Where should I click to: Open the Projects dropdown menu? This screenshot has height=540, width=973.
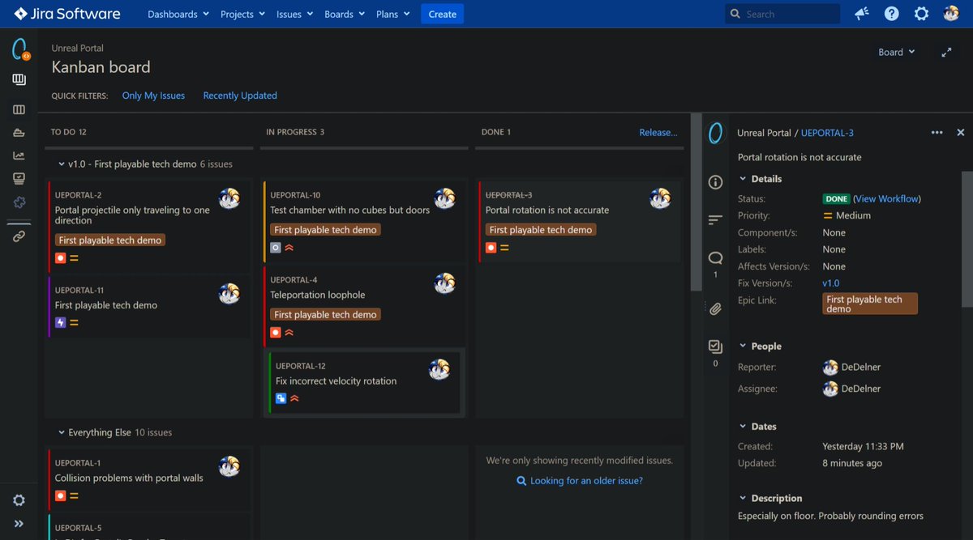tap(242, 14)
